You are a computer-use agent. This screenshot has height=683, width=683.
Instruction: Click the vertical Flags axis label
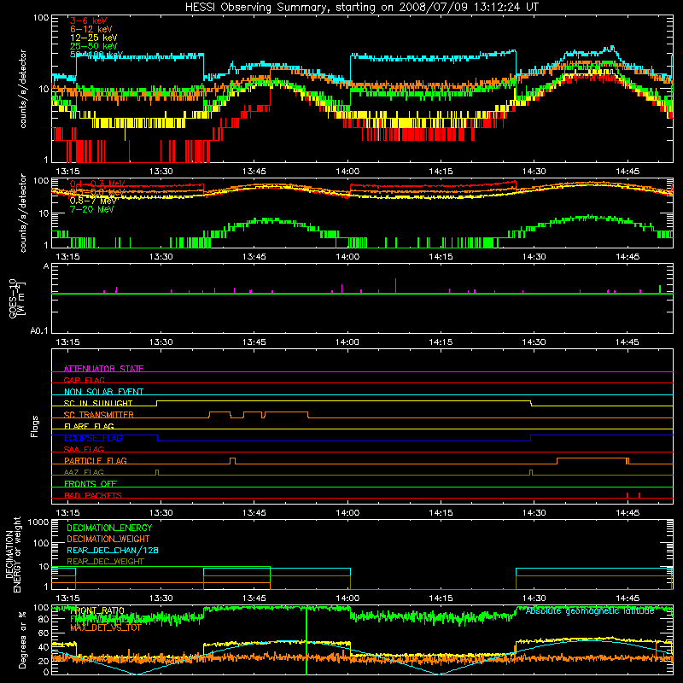(34, 426)
